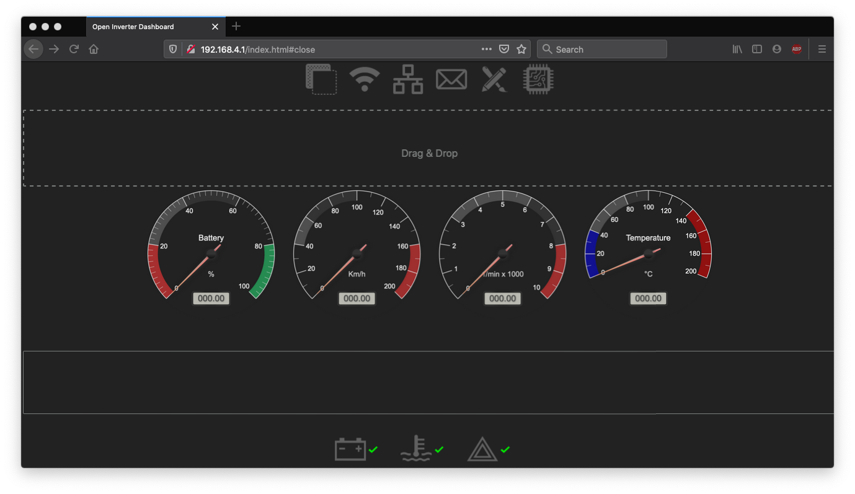Click the hazard warning triangle icon
Screen dimensions: 855x494
tap(482, 449)
